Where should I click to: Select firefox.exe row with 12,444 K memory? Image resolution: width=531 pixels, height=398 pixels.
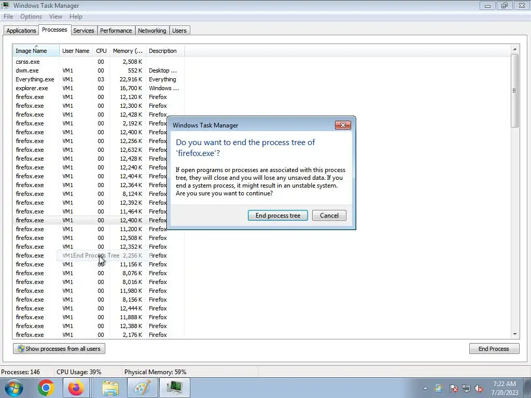click(x=98, y=308)
